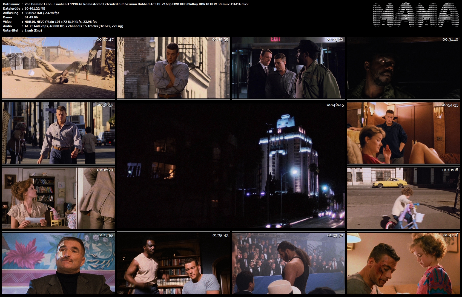The height and width of the screenshot is (297, 462).
Task: Click the HDR10, HEVC video info line
Action: coord(61,22)
